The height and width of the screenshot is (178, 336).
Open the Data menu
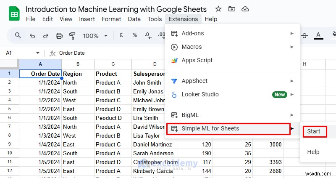[134, 19]
